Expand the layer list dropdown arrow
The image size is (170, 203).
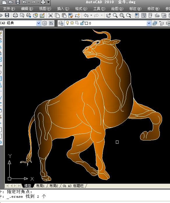point(149,23)
